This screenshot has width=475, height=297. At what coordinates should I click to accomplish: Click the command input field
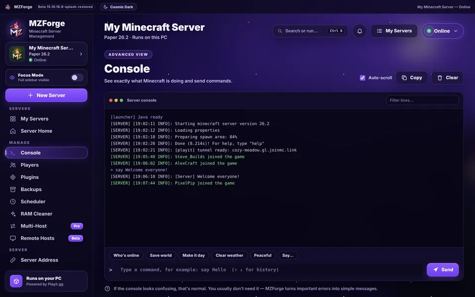tap(270, 270)
